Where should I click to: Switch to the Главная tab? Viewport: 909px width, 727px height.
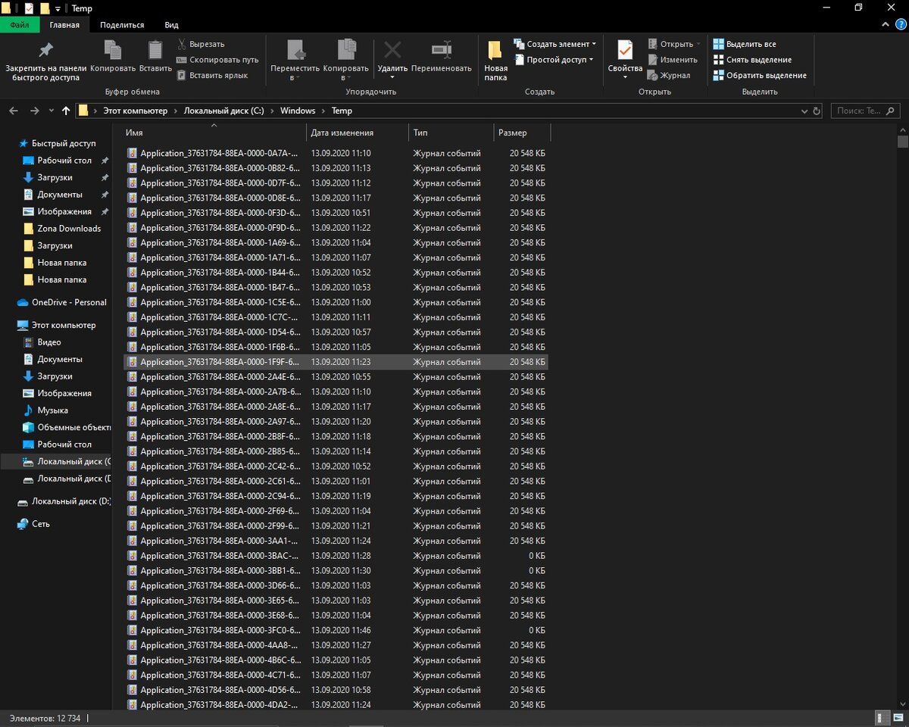click(64, 25)
